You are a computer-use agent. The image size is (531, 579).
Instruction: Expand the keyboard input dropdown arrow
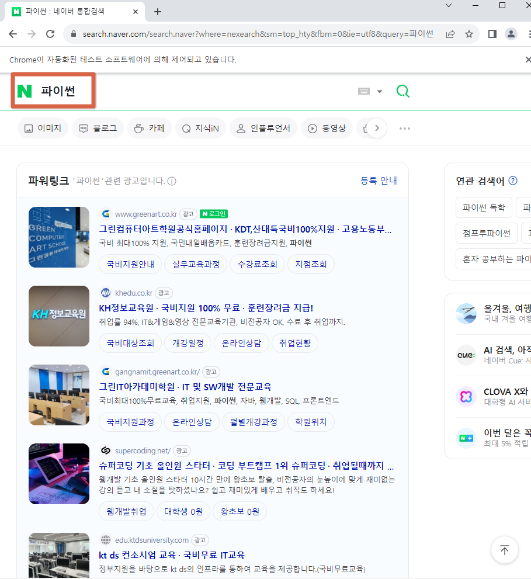[380, 92]
